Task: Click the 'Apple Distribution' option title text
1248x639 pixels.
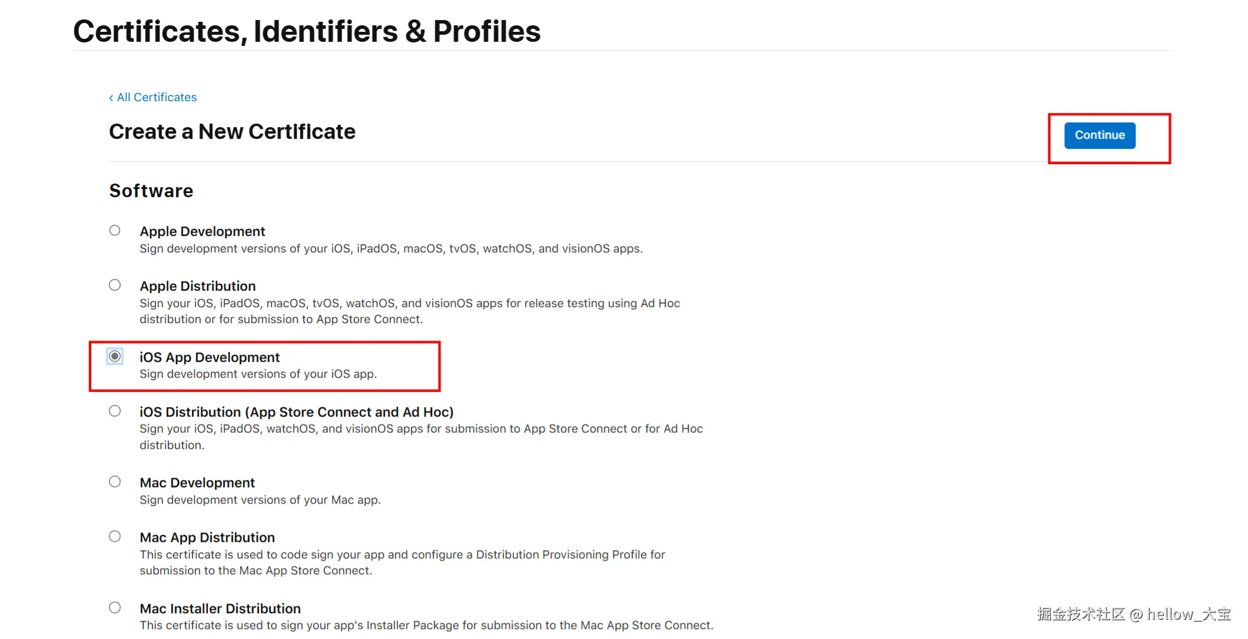Action: 197,287
